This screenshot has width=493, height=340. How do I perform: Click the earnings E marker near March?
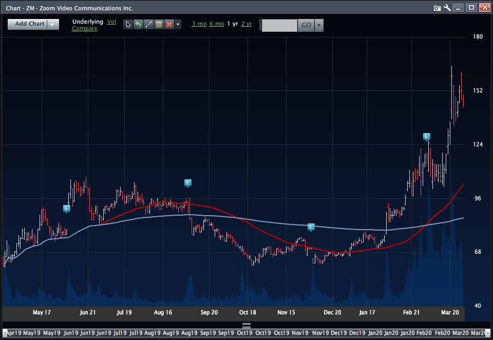(x=427, y=137)
